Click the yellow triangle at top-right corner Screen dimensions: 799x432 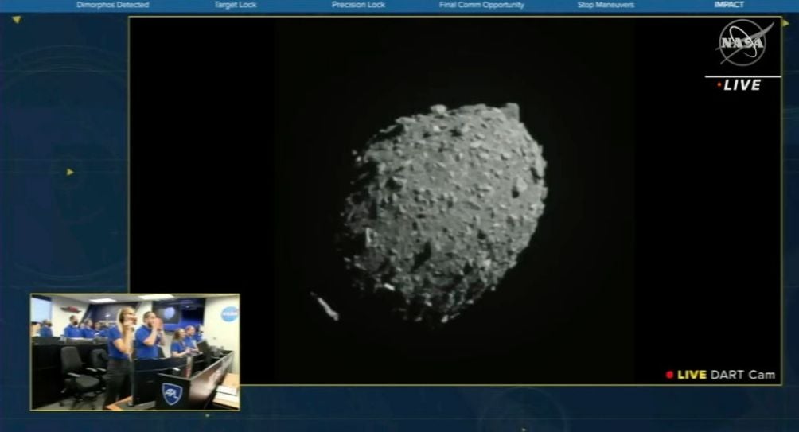pos(785,23)
